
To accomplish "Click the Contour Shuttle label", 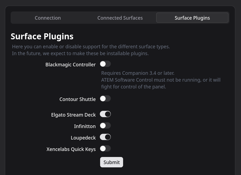I will (x=77, y=99).
